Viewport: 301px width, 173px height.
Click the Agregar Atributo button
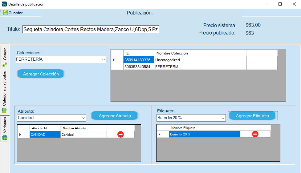(x=115, y=116)
